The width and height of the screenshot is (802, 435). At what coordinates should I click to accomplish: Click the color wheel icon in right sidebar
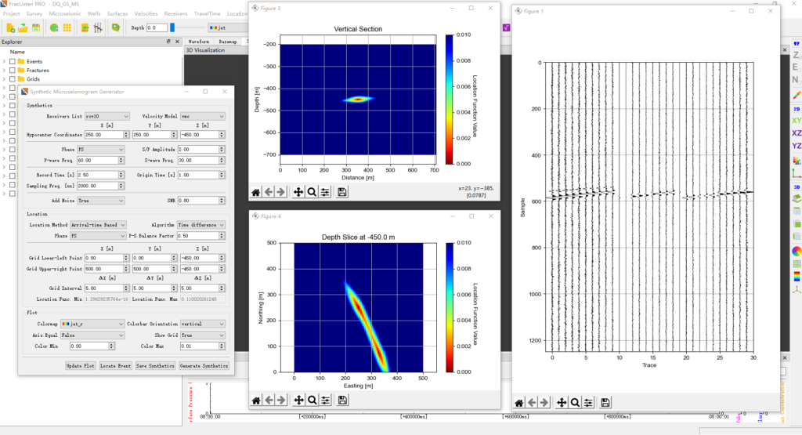[x=797, y=252]
